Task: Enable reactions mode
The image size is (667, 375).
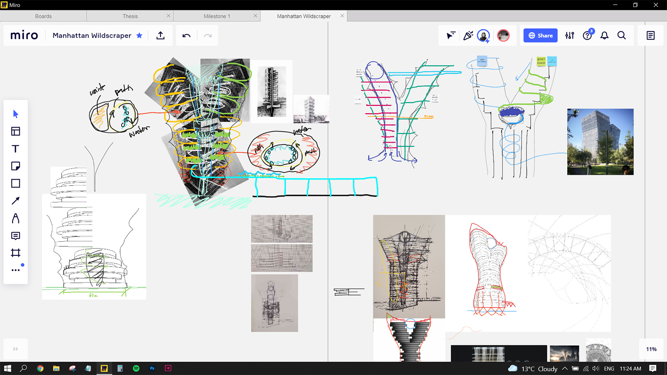Action: (468, 35)
